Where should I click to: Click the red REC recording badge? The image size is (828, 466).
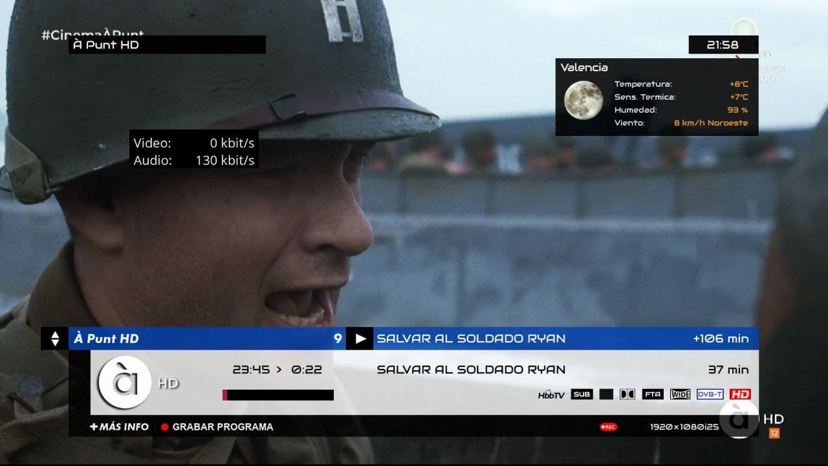coord(608,427)
